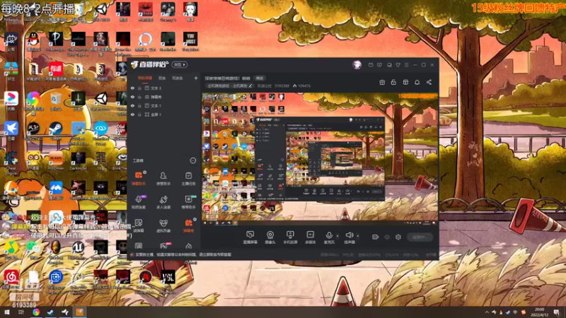This screenshot has width=566, height=318.
Task: Open the 多人连麦 tool
Action: click(x=163, y=202)
